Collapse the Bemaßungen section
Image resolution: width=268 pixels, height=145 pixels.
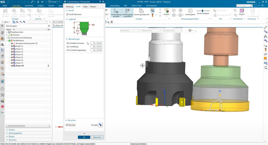click(x=67, y=39)
